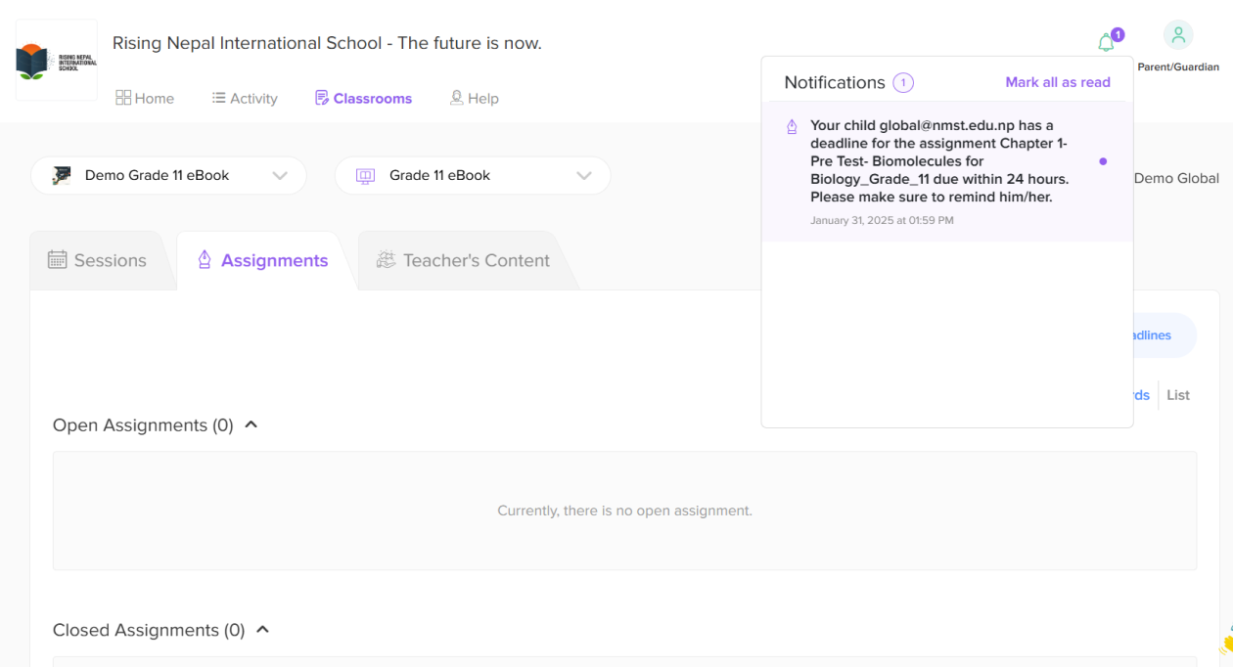
Task: Open the Teacher's Content tab
Action: coord(463,260)
